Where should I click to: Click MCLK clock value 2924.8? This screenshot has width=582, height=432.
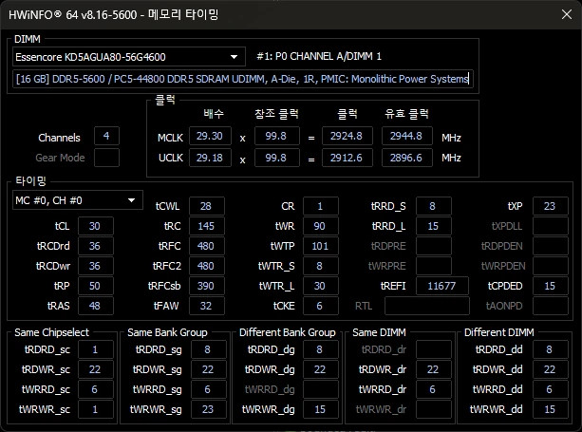347,136
